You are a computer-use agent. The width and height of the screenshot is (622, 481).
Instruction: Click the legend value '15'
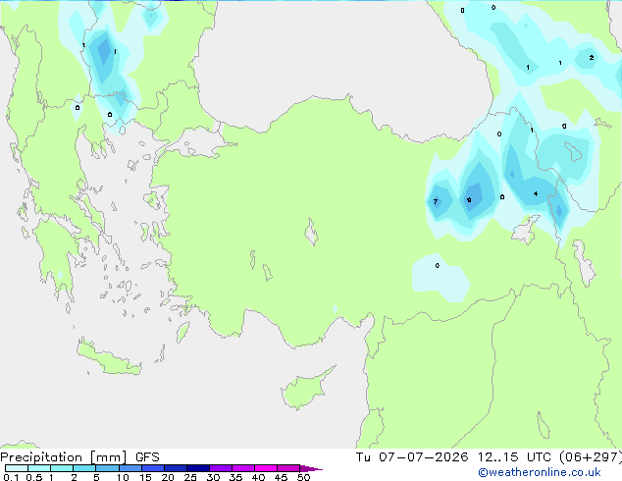click(145, 477)
